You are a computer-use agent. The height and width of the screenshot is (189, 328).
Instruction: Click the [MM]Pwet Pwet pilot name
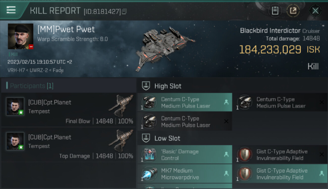(66, 29)
